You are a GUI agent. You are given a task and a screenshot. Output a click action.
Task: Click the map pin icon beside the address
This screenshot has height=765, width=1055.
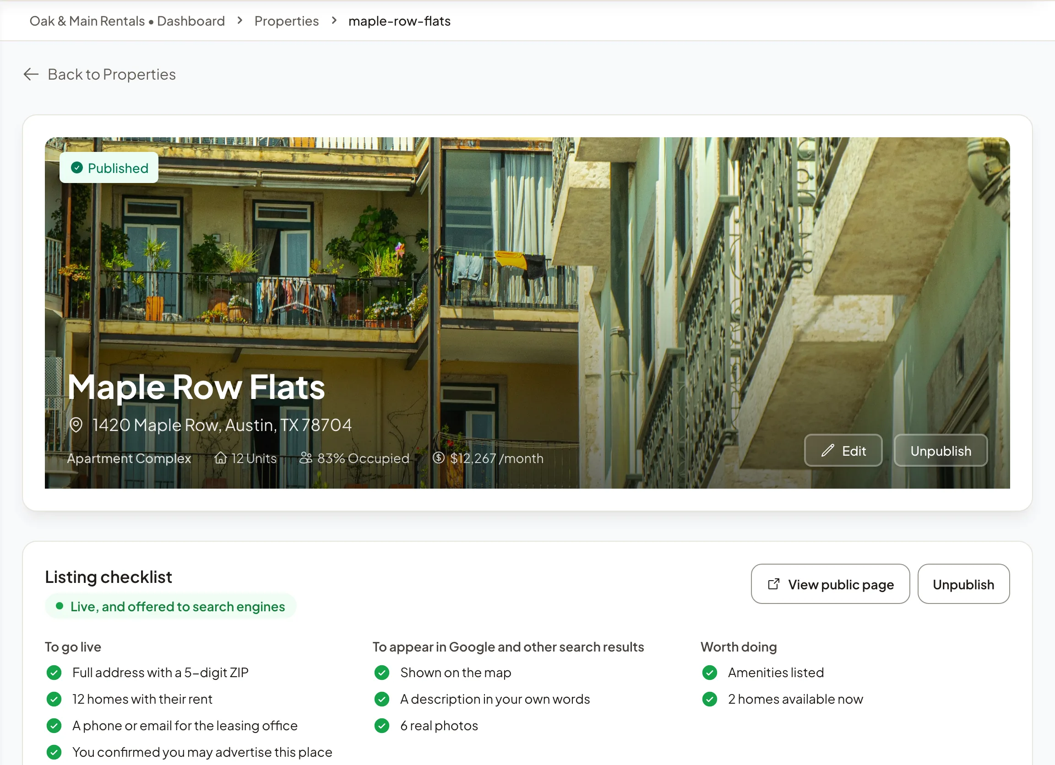76,425
